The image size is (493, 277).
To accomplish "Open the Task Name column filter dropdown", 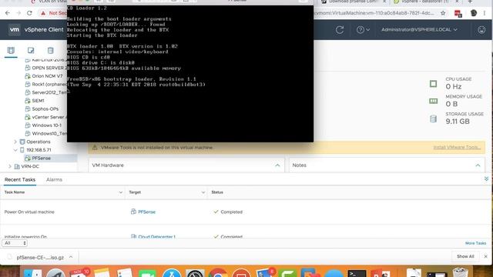I will (x=120, y=192).
